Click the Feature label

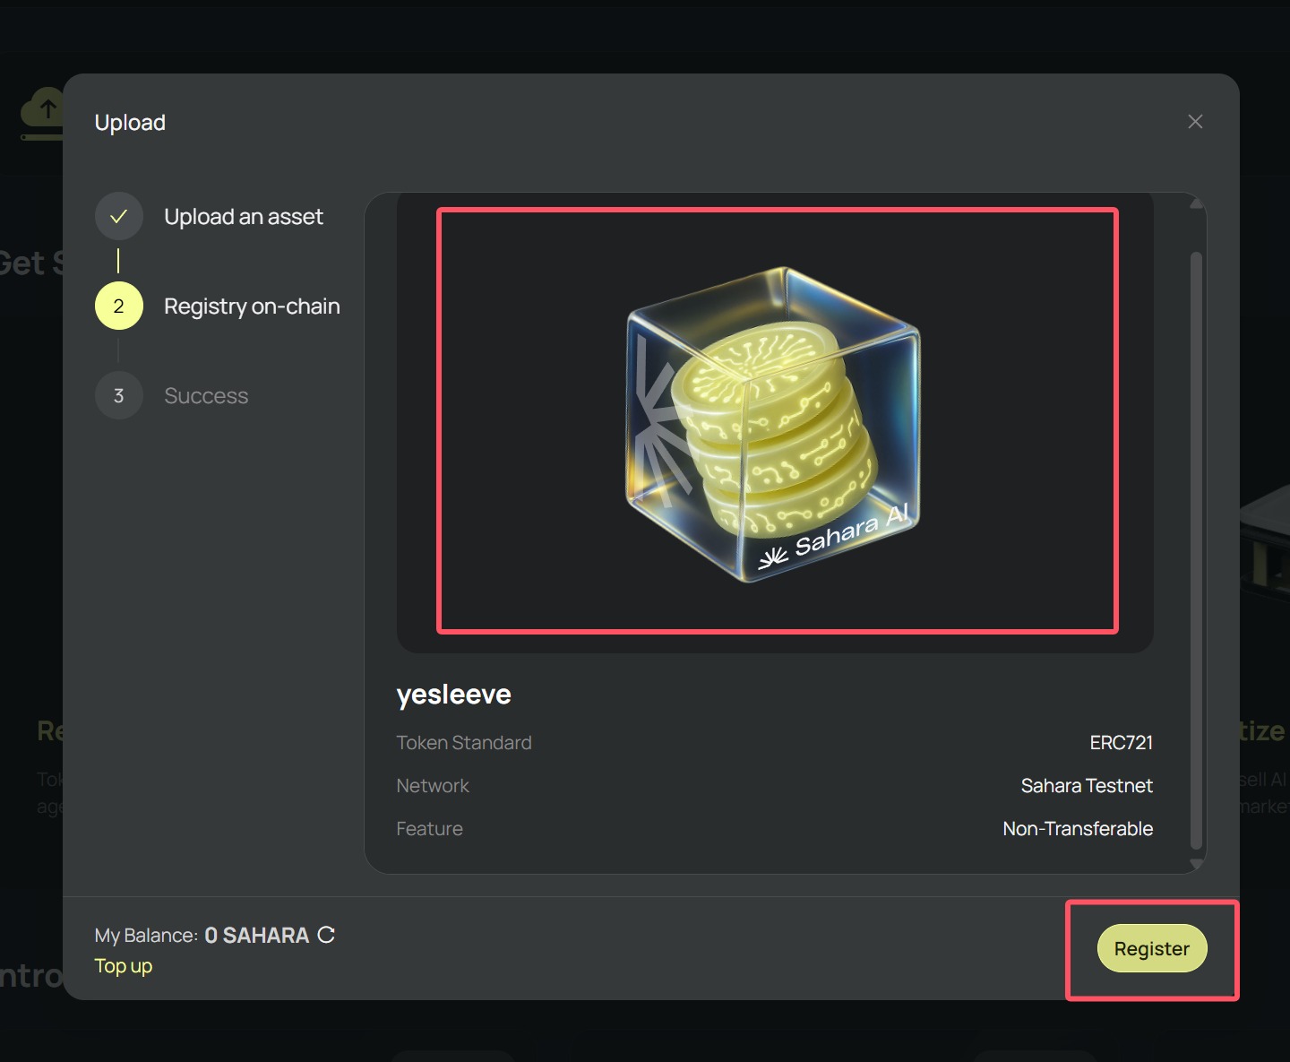430,829
